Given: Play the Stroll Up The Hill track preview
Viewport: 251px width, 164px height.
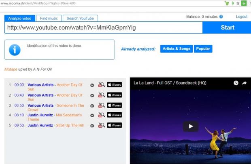Looking at the screenshot, I should 92,126.
